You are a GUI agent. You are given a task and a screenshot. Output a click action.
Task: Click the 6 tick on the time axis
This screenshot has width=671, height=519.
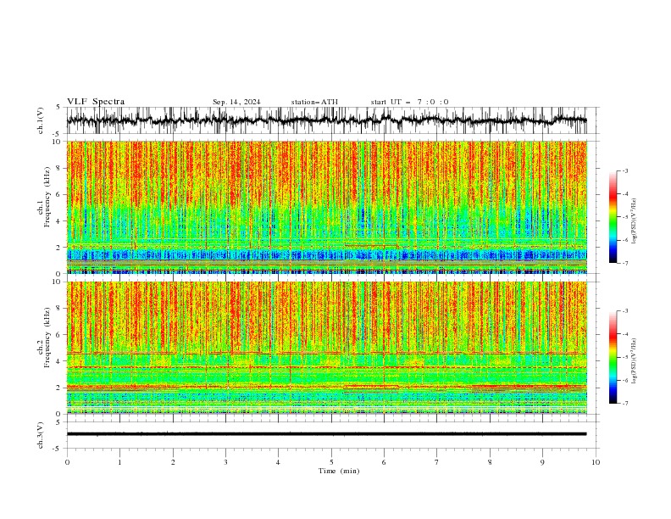click(384, 462)
